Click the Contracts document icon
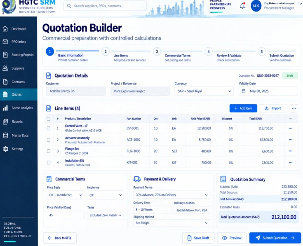Screen dimensions: 303x246 click(5, 82)
